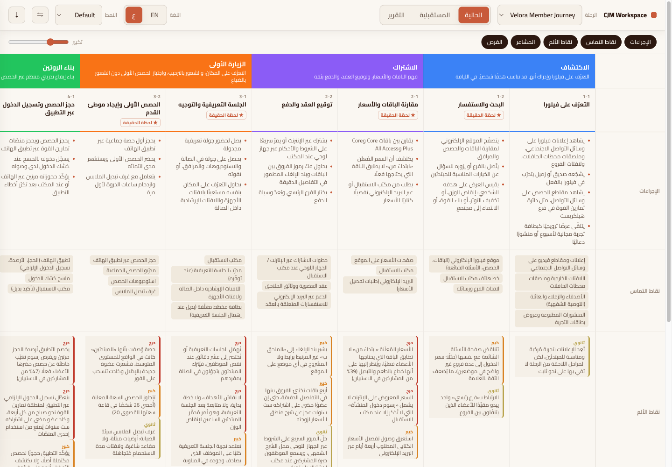
Task: Click the step number label 1-1
Action: point(586,97)
